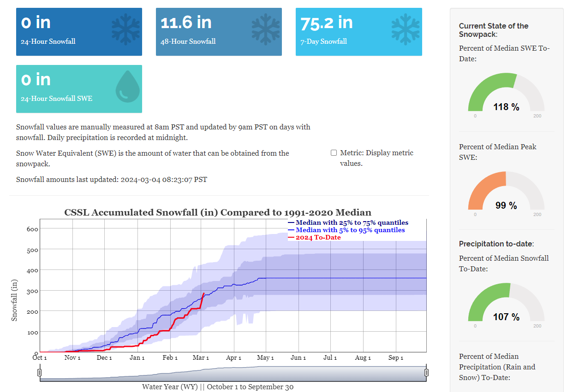Click the May 1 label on chart x-axis

pos(266,358)
